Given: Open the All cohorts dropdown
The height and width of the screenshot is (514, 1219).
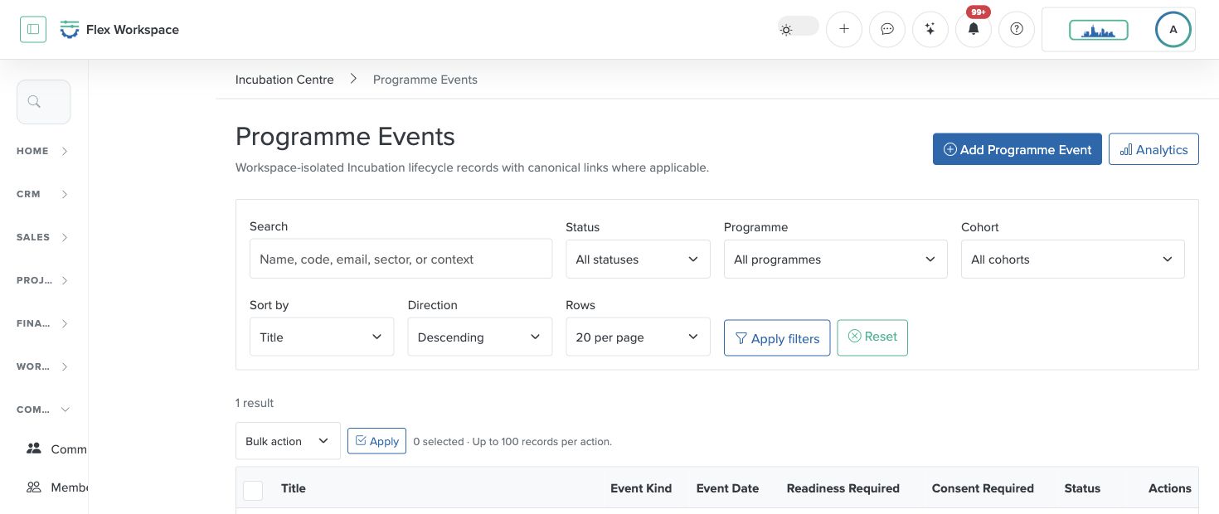Looking at the screenshot, I should click(x=1072, y=259).
